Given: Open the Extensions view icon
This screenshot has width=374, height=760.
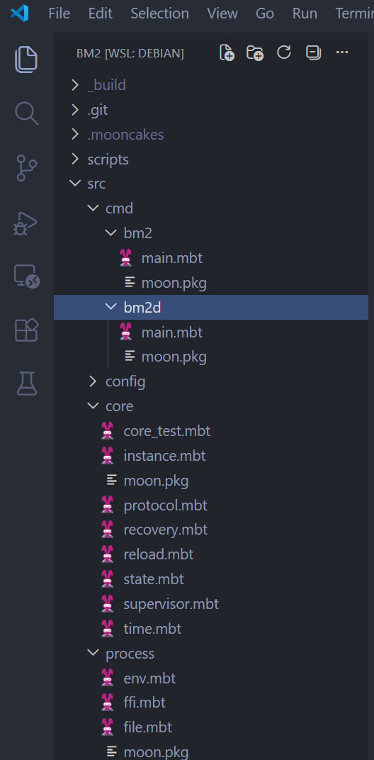Looking at the screenshot, I should [26, 330].
